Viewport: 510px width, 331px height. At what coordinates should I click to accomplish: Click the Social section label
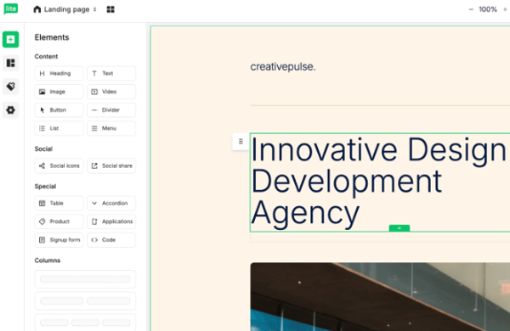coord(43,149)
